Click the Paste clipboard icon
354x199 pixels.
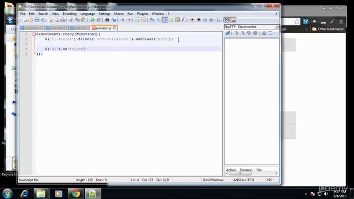point(84,20)
